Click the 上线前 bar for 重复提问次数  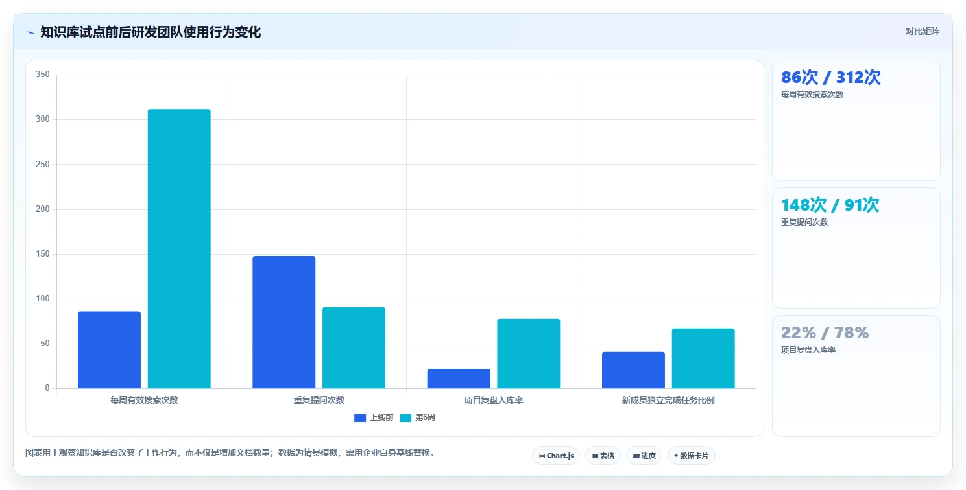pos(284,322)
